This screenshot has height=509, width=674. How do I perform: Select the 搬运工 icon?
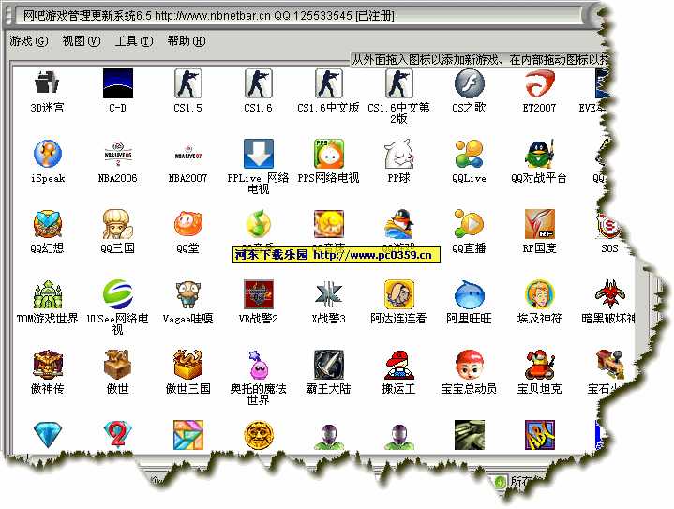399,365
